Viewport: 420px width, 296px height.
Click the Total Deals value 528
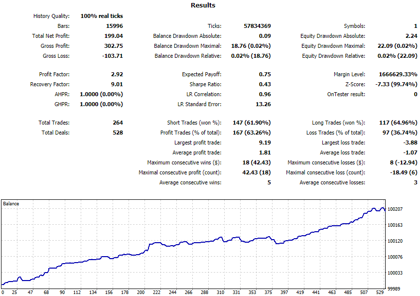118,133
